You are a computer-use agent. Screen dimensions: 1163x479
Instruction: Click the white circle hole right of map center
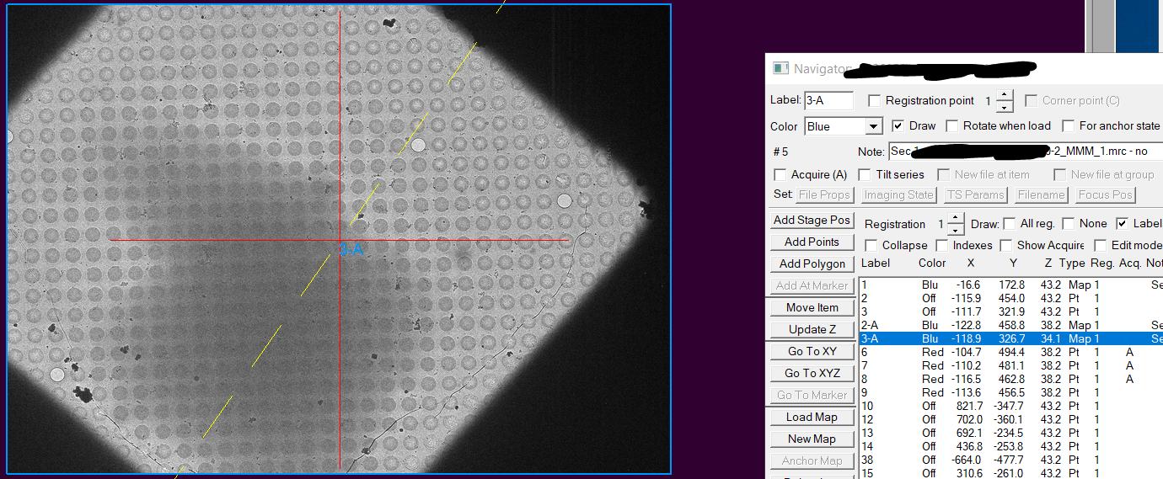(565, 200)
